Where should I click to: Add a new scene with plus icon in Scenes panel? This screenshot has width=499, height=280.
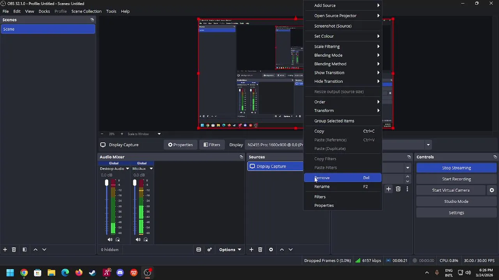click(x=5, y=250)
